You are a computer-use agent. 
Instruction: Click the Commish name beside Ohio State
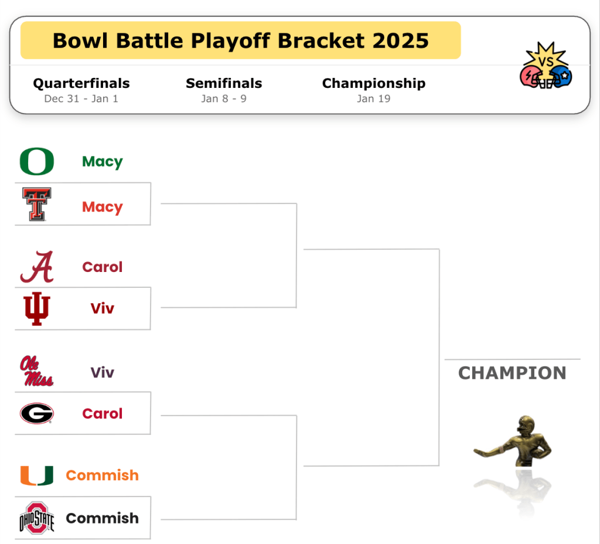[x=102, y=518]
